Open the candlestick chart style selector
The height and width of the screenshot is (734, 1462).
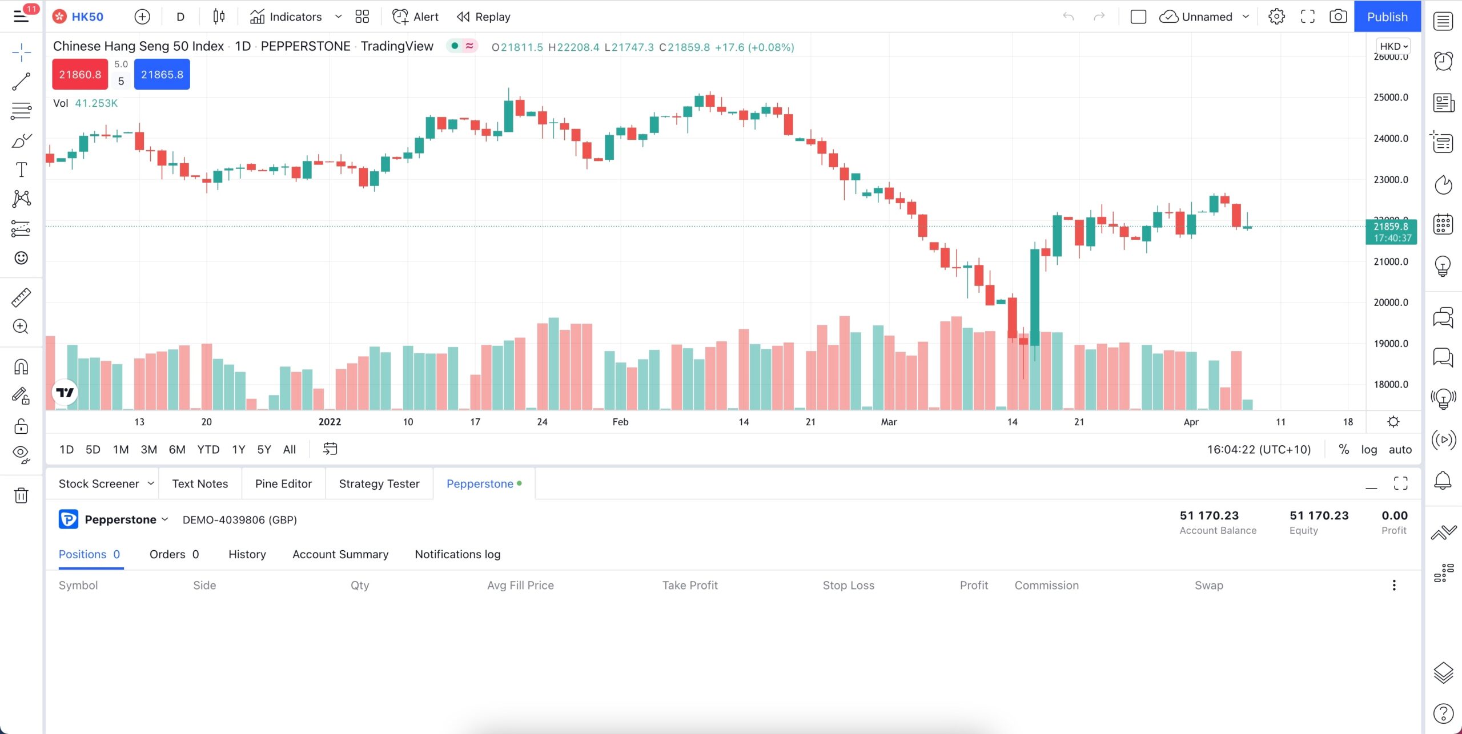point(219,17)
